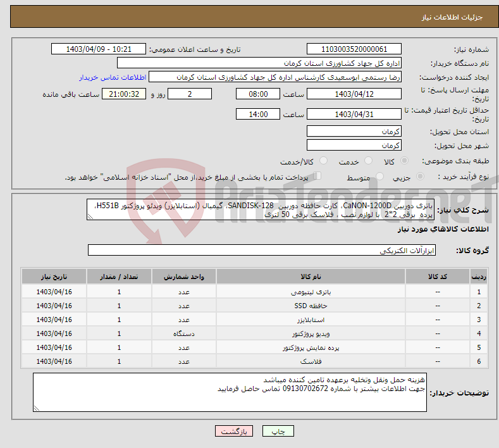Image resolution: width=499 pixels, height=448 pixels.
Task: Click the delivery city field کرمان
Action: tap(354, 145)
